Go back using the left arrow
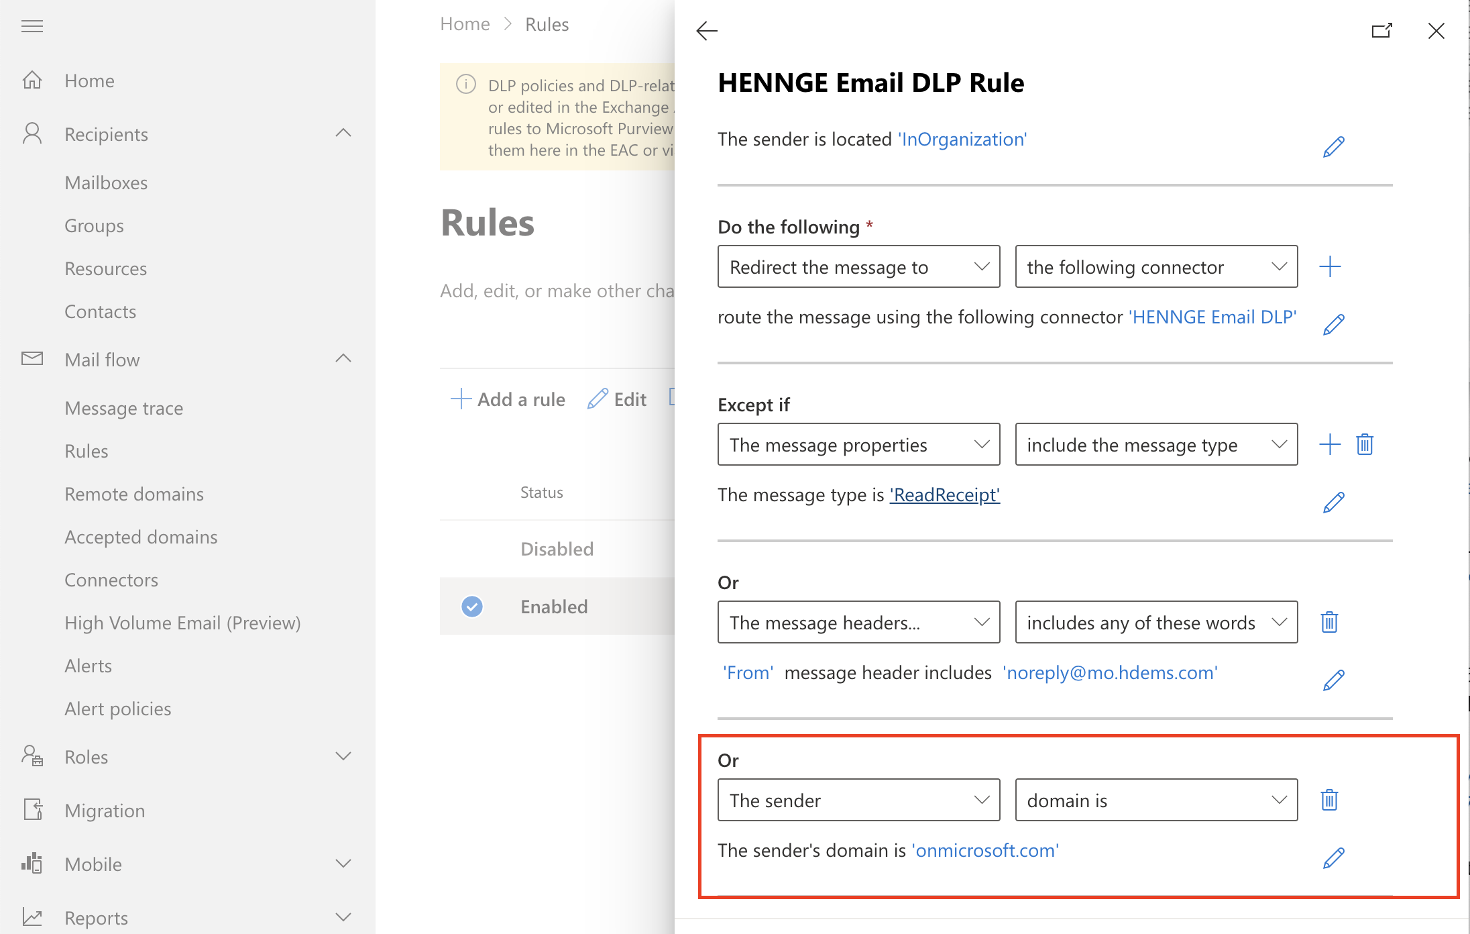 [x=707, y=31]
